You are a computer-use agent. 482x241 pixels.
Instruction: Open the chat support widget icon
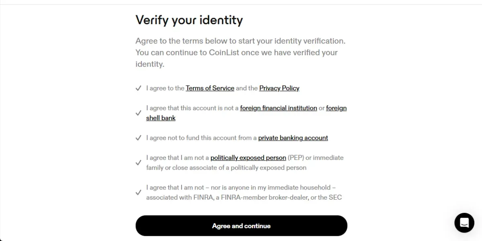pos(464,223)
